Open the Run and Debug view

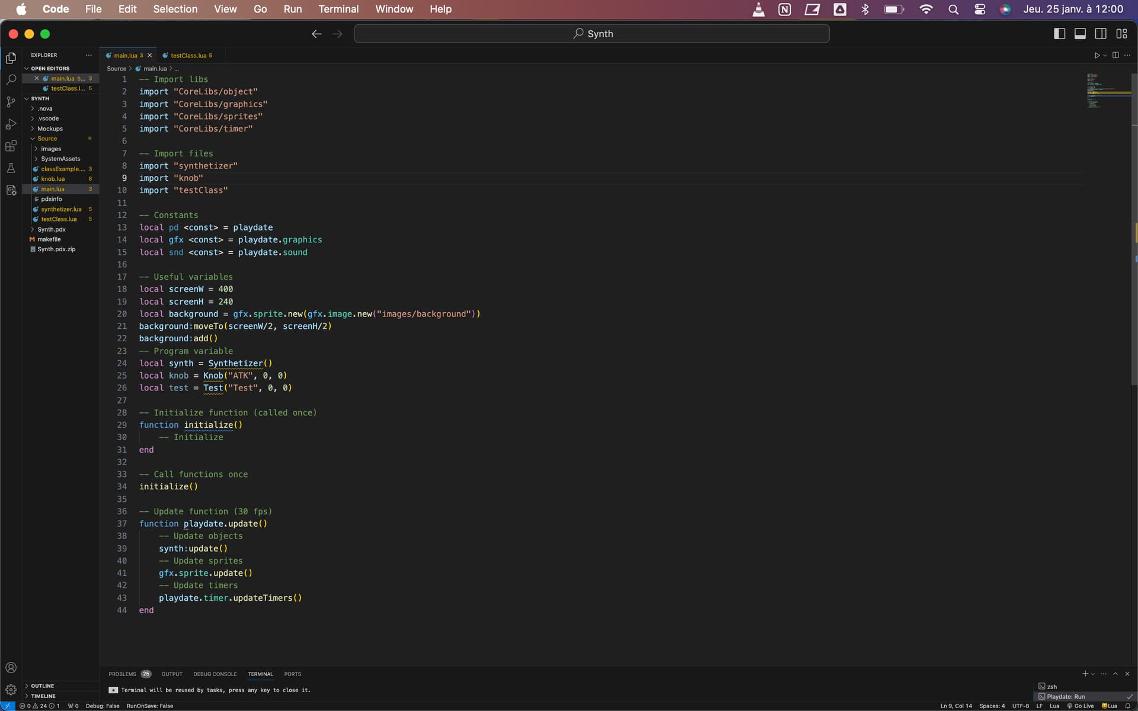11,124
